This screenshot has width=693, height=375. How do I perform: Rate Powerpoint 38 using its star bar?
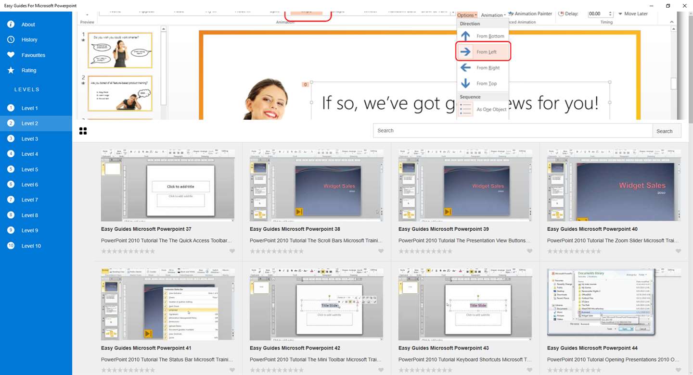[x=277, y=251]
